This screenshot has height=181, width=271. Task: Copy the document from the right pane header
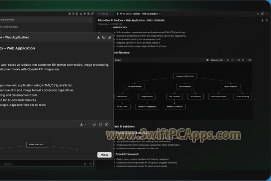point(267,20)
